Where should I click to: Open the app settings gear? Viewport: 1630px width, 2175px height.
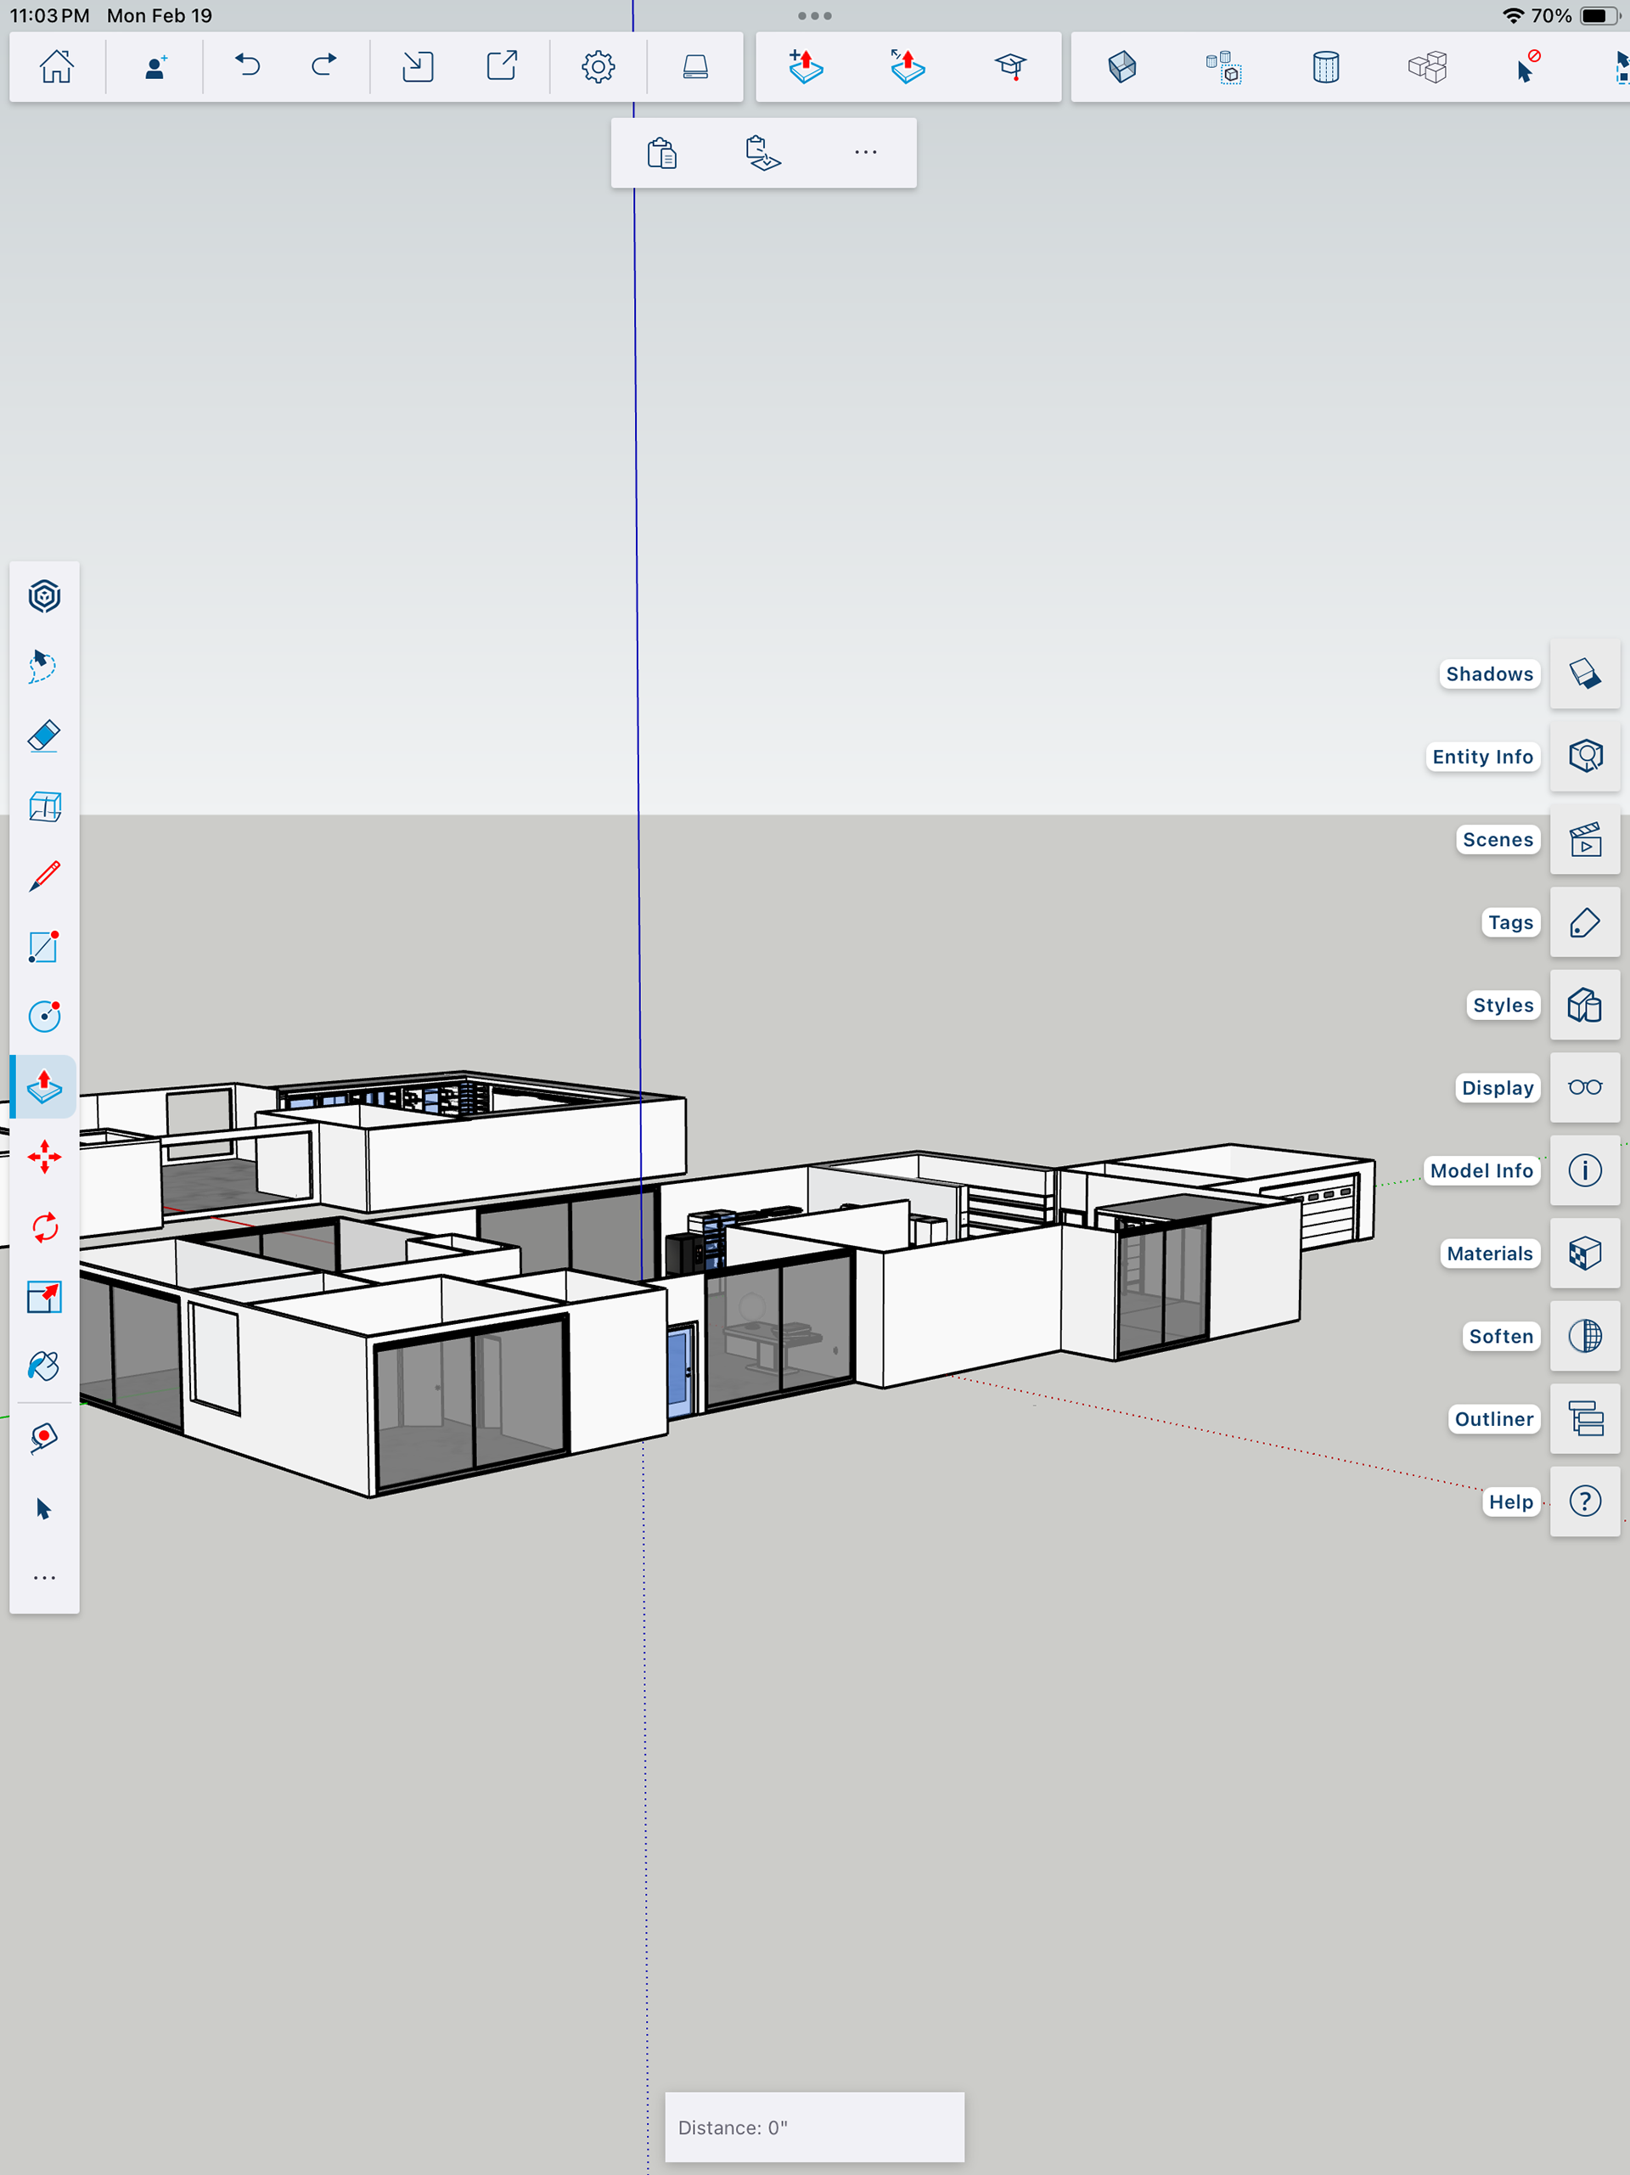tap(598, 66)
